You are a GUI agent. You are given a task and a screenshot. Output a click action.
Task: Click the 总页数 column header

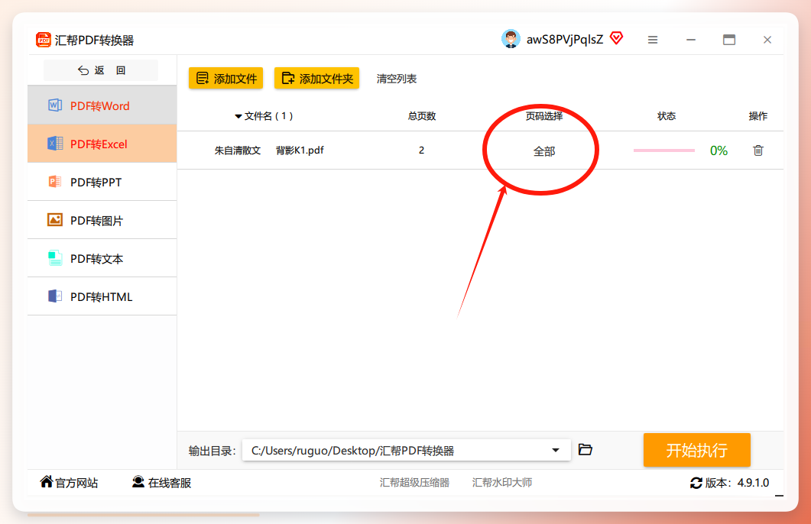point(421,116)
